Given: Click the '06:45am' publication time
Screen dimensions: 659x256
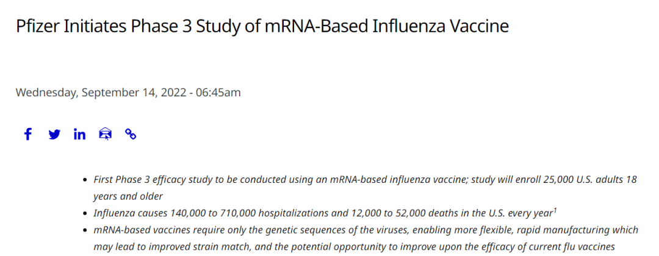Looking at the screenshot, I should click(x=218, y=93).
